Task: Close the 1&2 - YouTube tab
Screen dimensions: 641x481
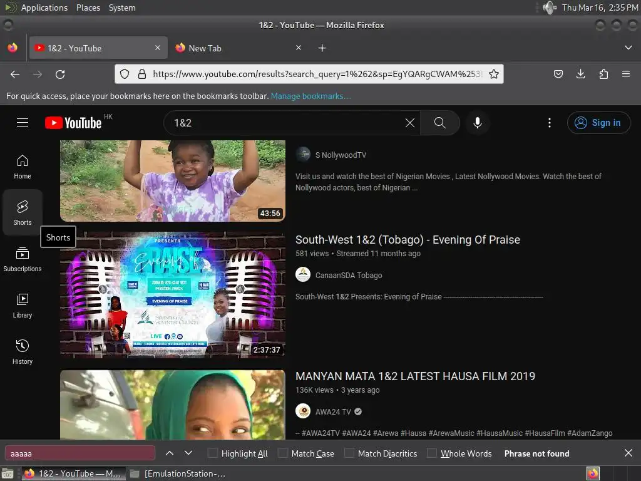Action: 158,48
